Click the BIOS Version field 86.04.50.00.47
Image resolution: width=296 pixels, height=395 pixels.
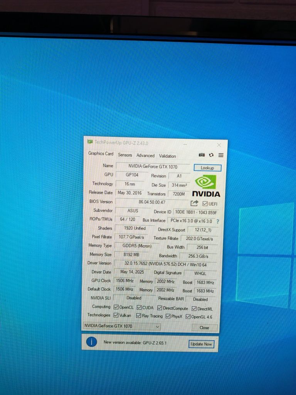point(152,202)
